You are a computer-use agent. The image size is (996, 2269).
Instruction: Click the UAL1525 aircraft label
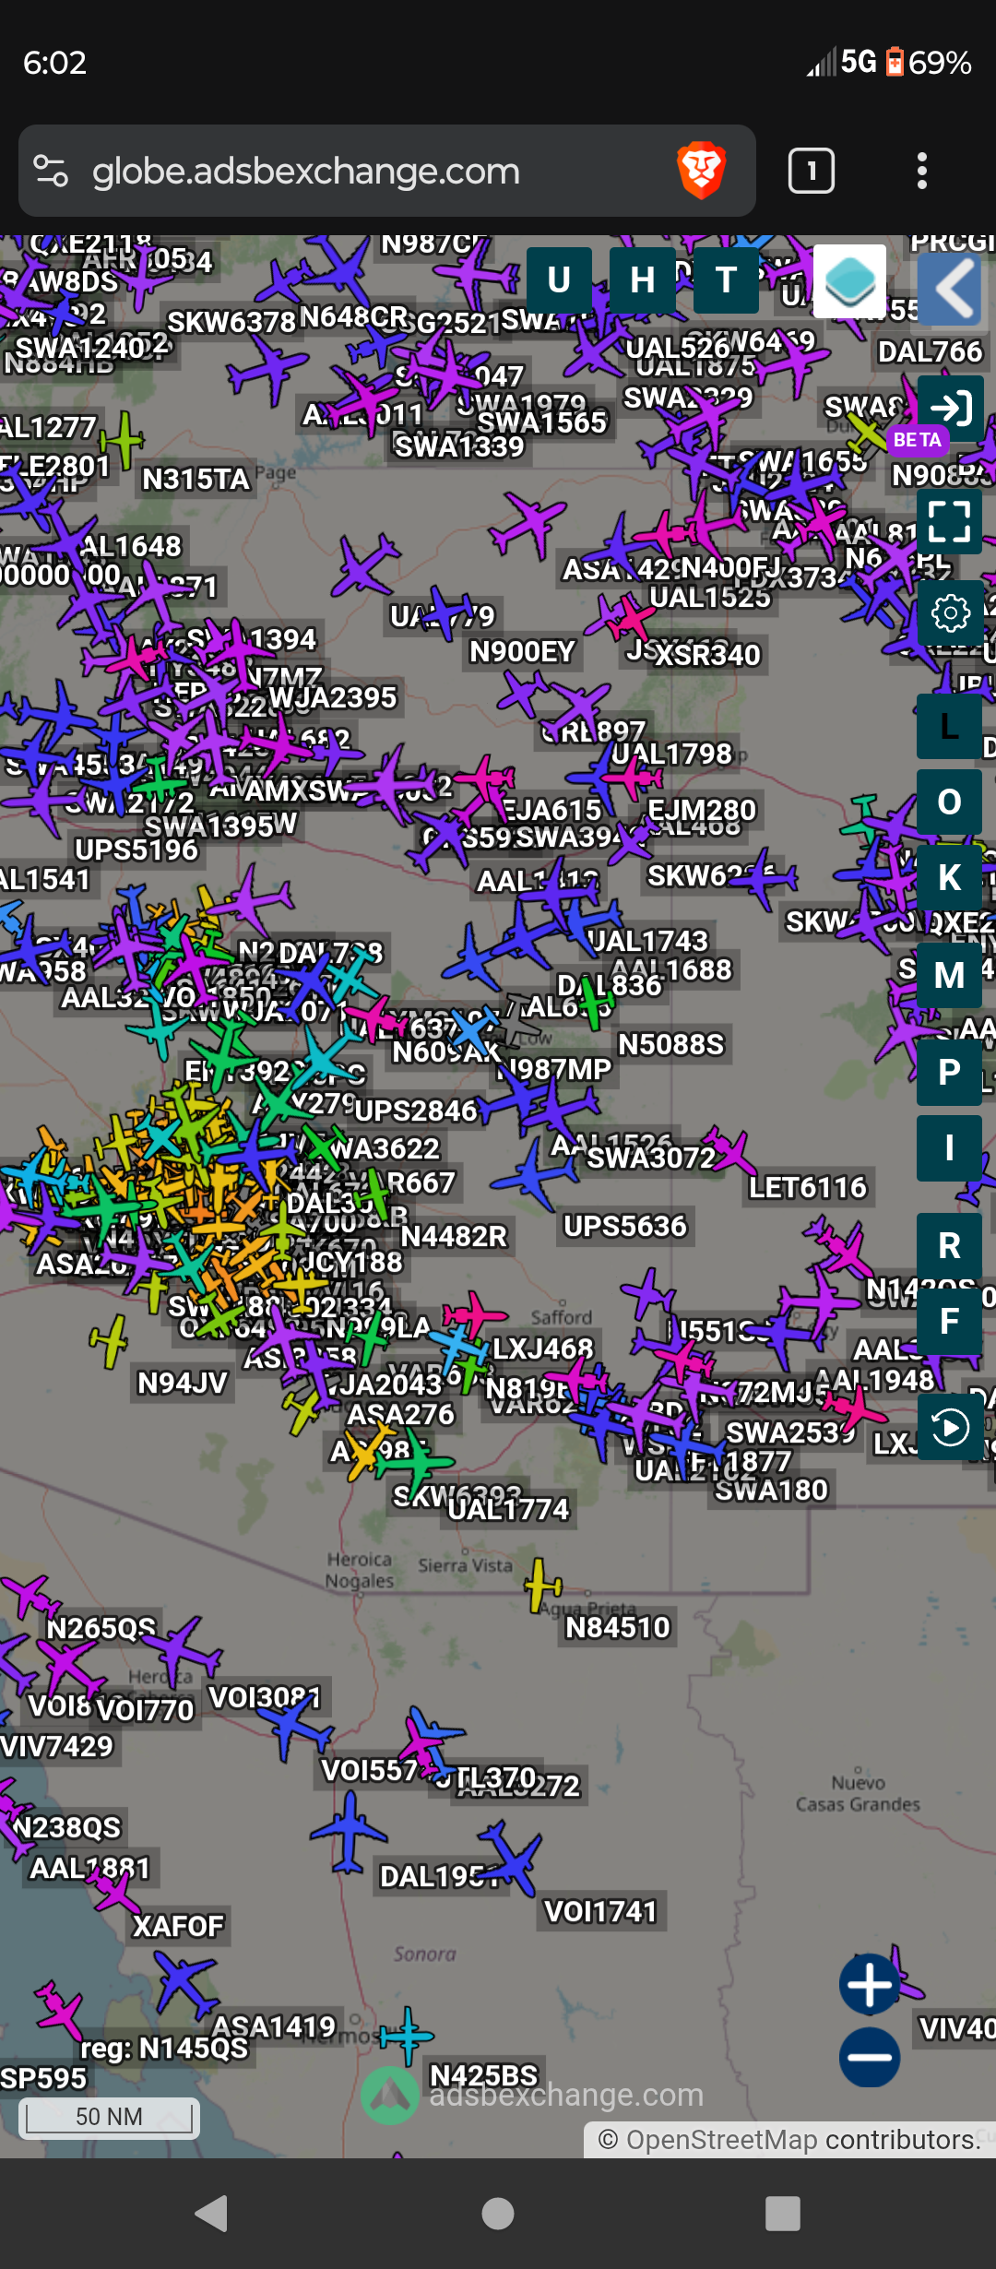710,598
